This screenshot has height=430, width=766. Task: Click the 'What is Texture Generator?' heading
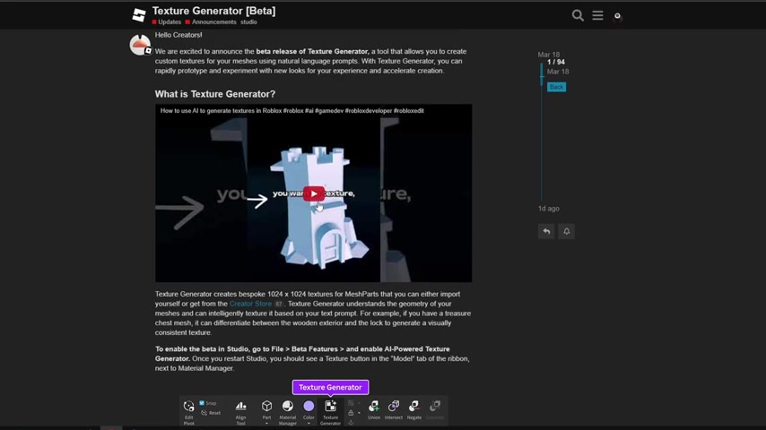click(215, 94)
